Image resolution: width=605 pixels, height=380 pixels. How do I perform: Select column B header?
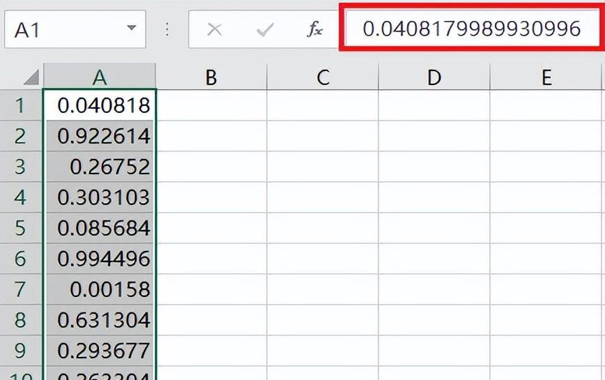pyautogui.click(x=211, y=77)
